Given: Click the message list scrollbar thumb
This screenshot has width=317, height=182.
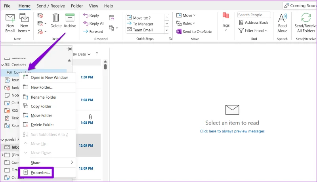Looking at the screenshot, I should coord(105,67).
